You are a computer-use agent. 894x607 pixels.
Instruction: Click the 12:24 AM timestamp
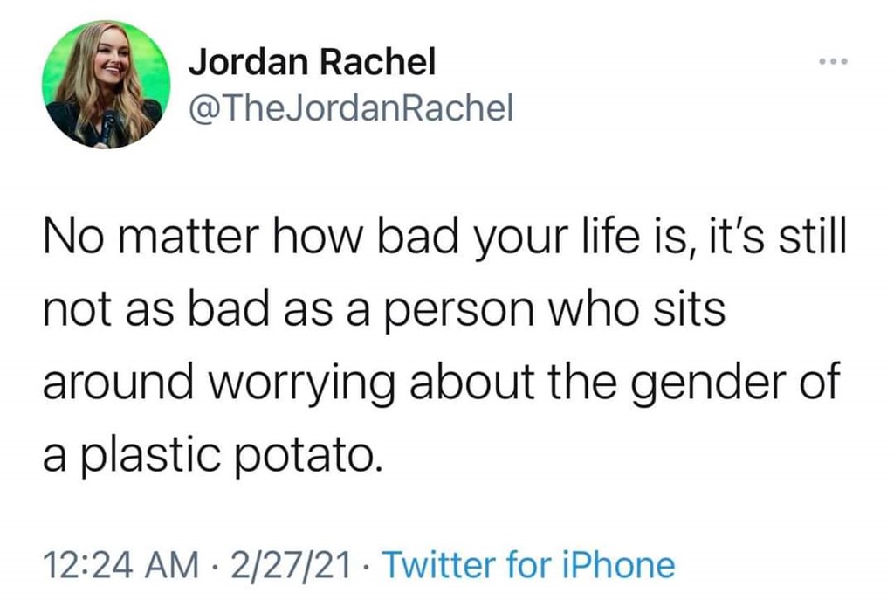[107, 565]
